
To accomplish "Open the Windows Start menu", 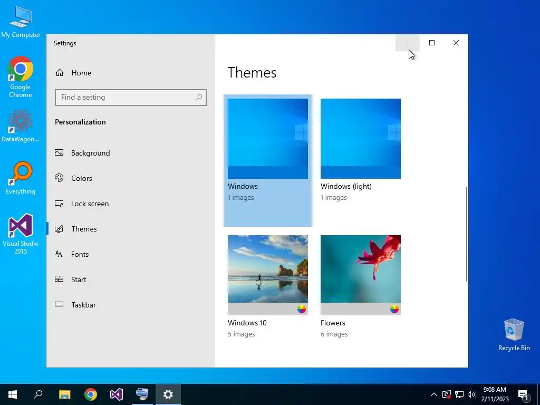I will (x=13, y=394).
